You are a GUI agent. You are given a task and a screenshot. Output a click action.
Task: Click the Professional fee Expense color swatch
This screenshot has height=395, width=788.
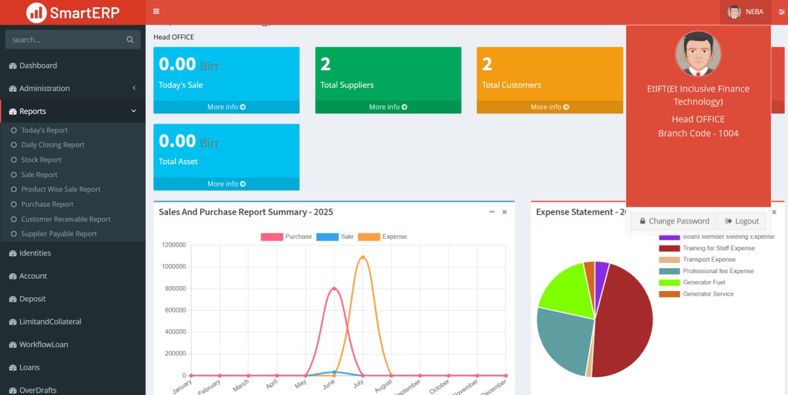(669, 271)
